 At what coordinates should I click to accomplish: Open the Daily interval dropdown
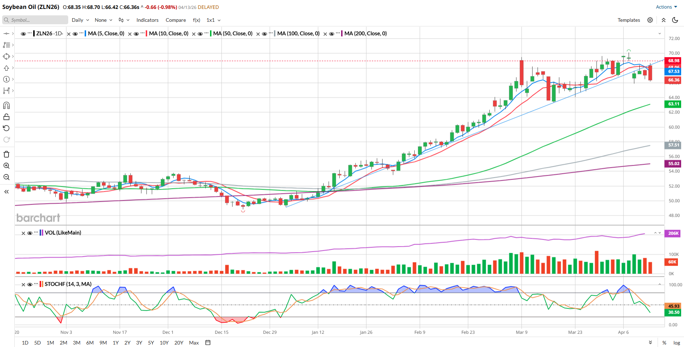pyautogui.click(x=80, y=20)
